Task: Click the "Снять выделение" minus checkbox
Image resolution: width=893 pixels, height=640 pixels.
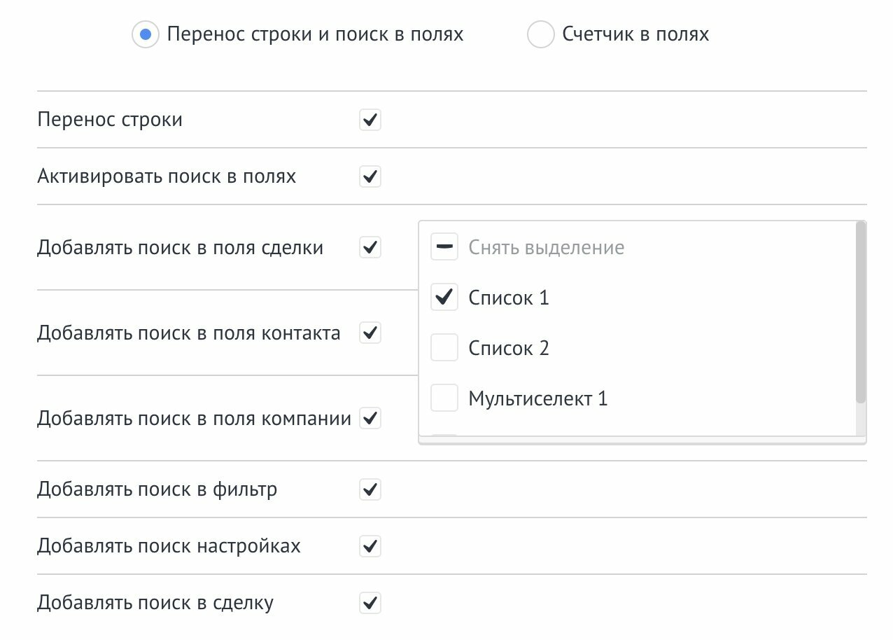Action: point(444,247)
